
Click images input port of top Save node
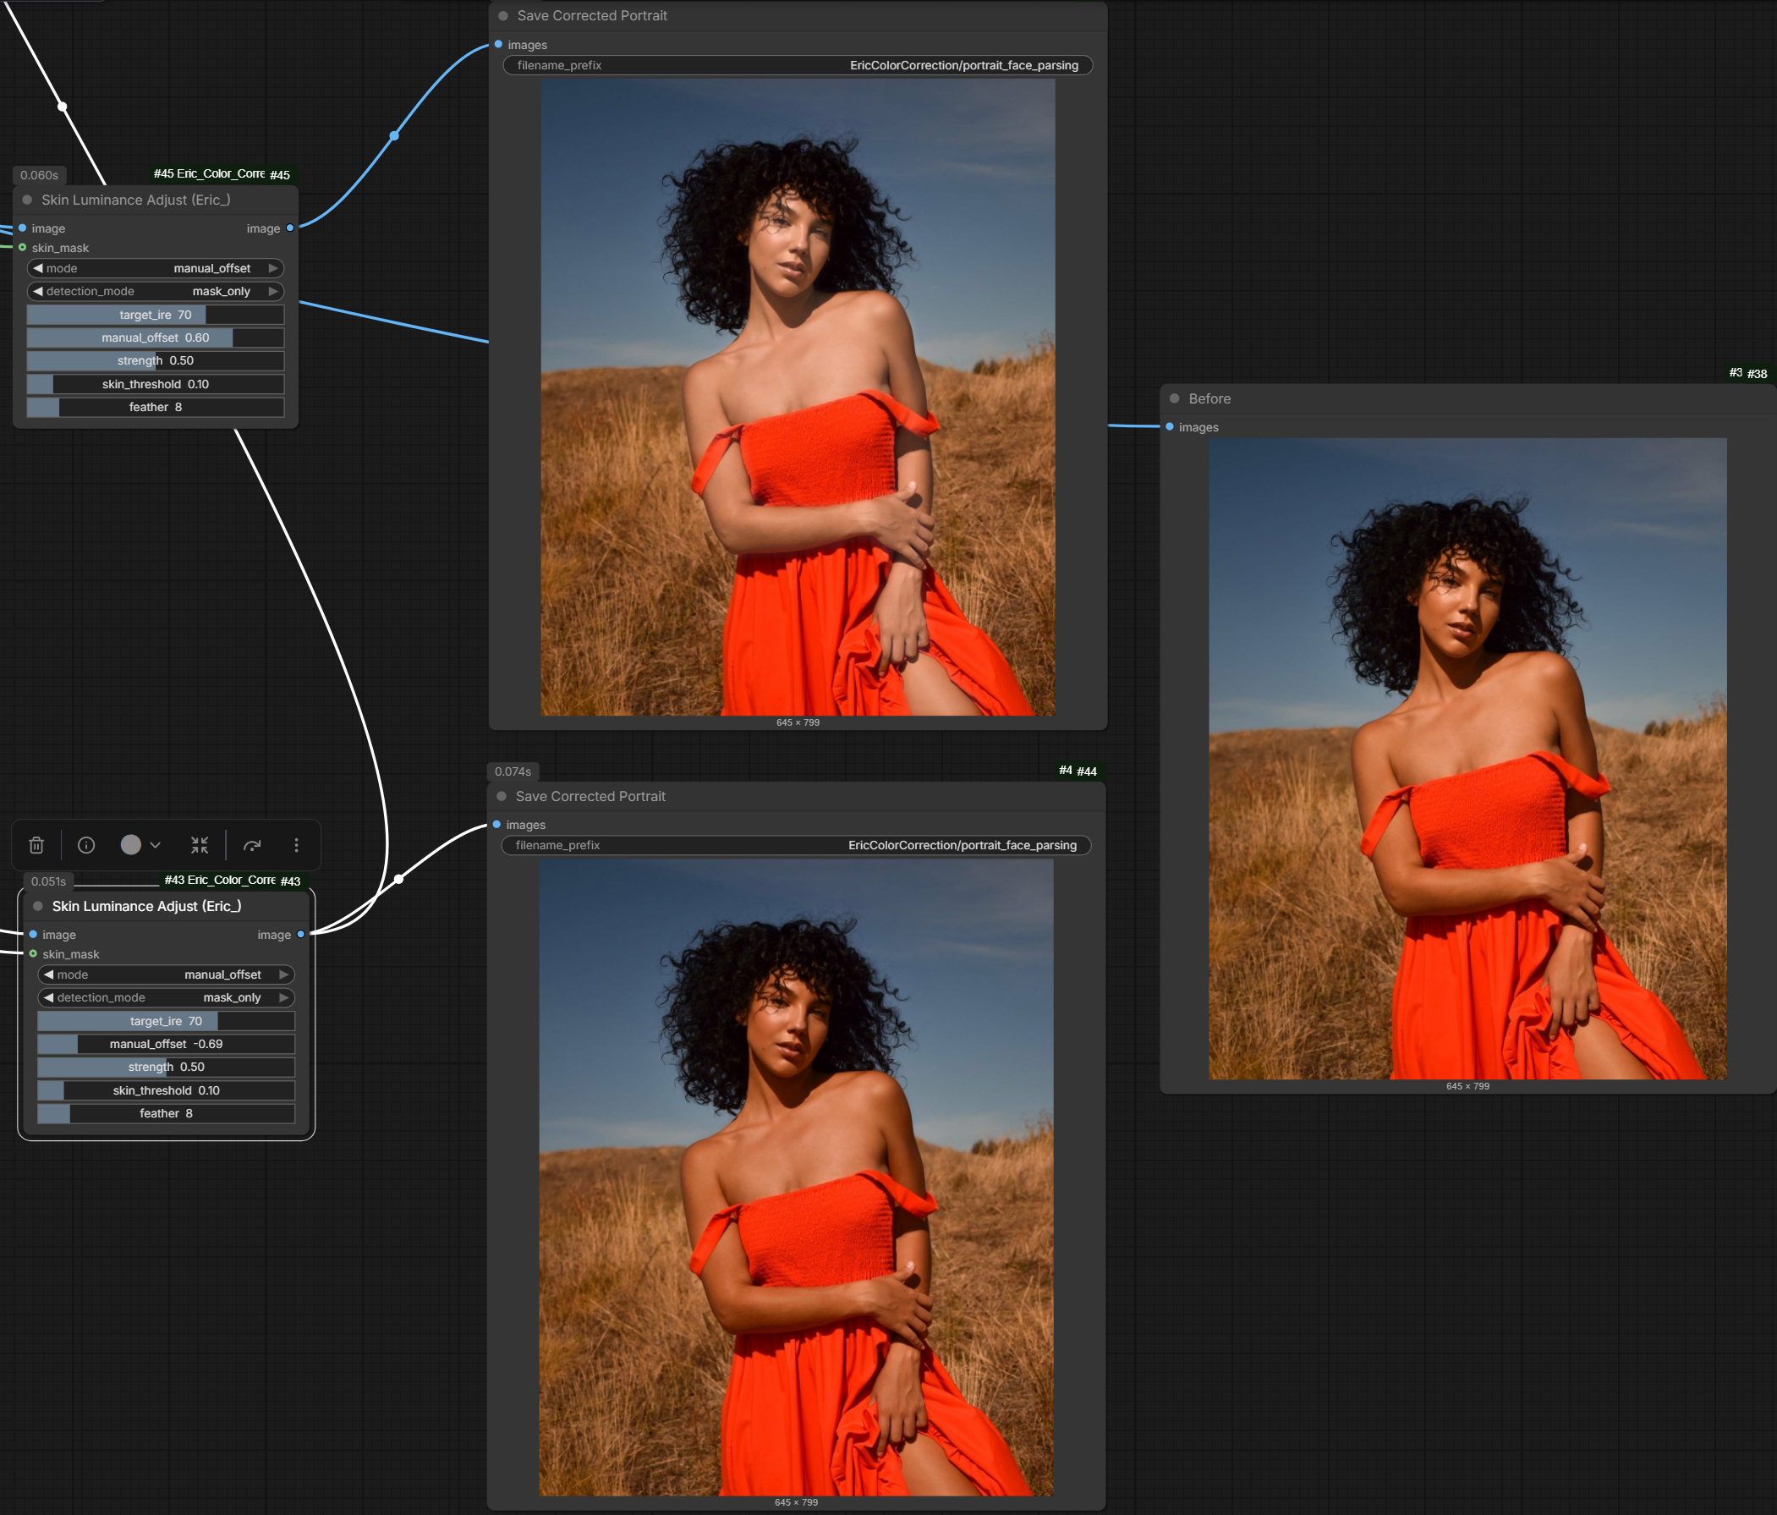point(498,45)
